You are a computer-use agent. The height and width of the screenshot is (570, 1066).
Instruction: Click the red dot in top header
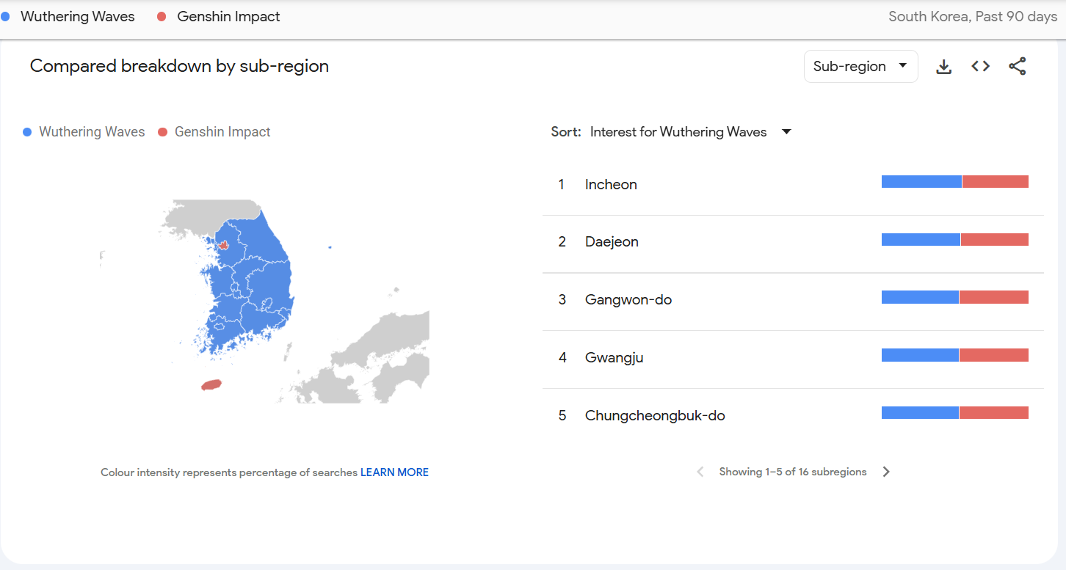(x=162, y=16)
